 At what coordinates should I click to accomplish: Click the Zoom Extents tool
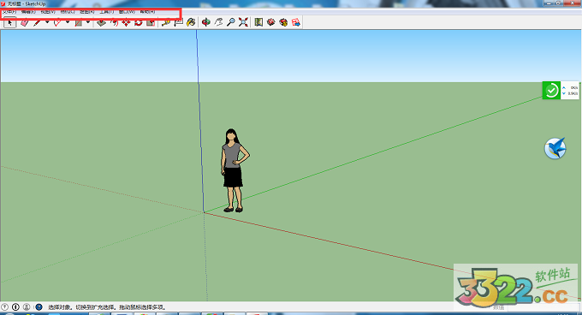(243, 22)
